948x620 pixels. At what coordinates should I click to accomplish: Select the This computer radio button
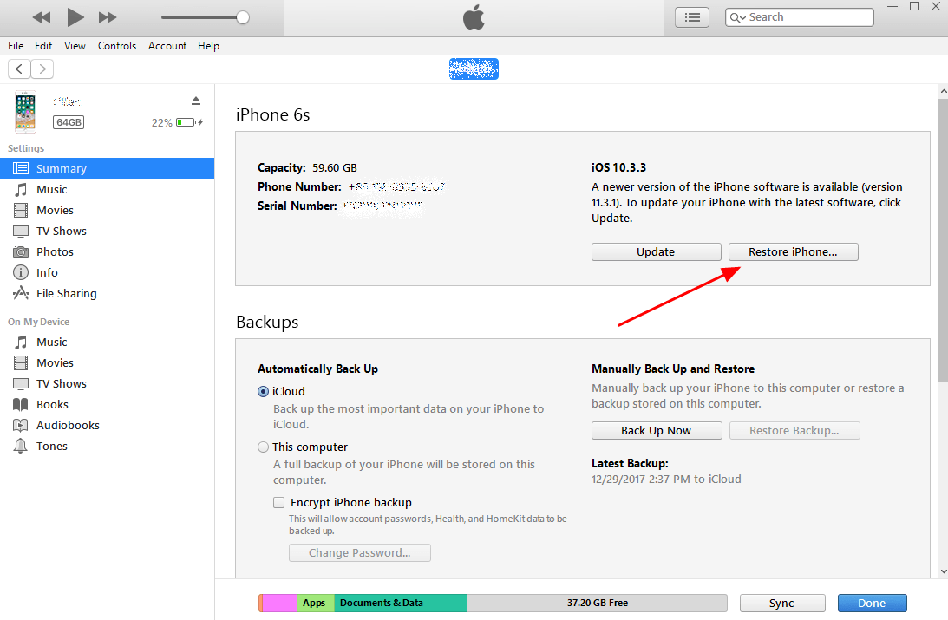point(263,447)
